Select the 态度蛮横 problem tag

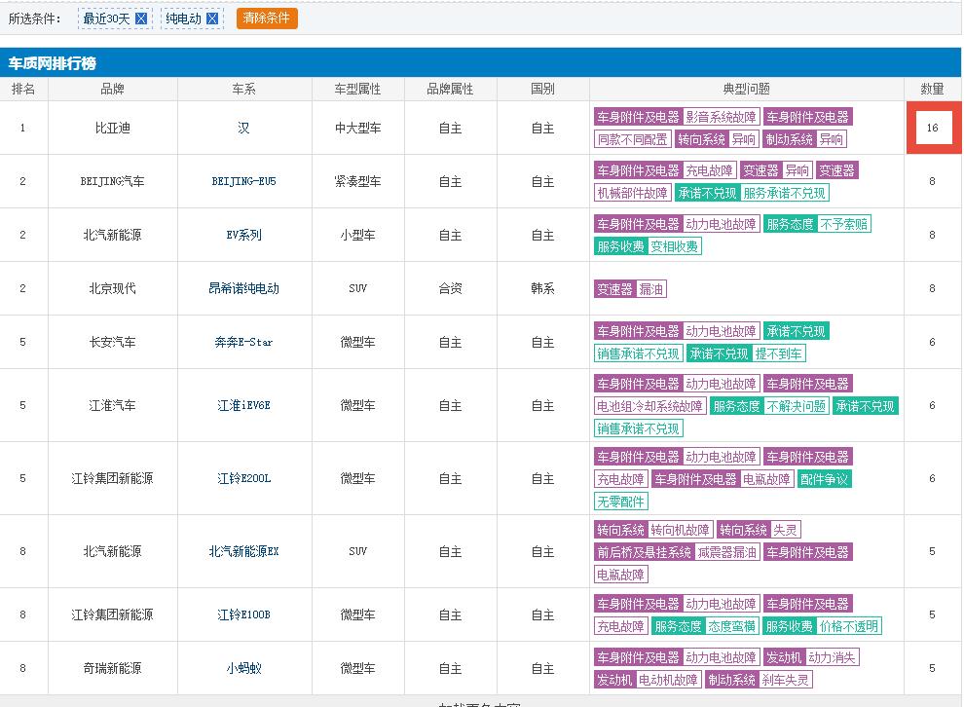coord(731,626)
